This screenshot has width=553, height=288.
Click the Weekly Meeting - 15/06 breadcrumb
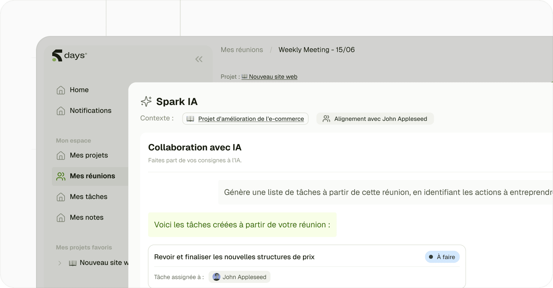point(316,50)
